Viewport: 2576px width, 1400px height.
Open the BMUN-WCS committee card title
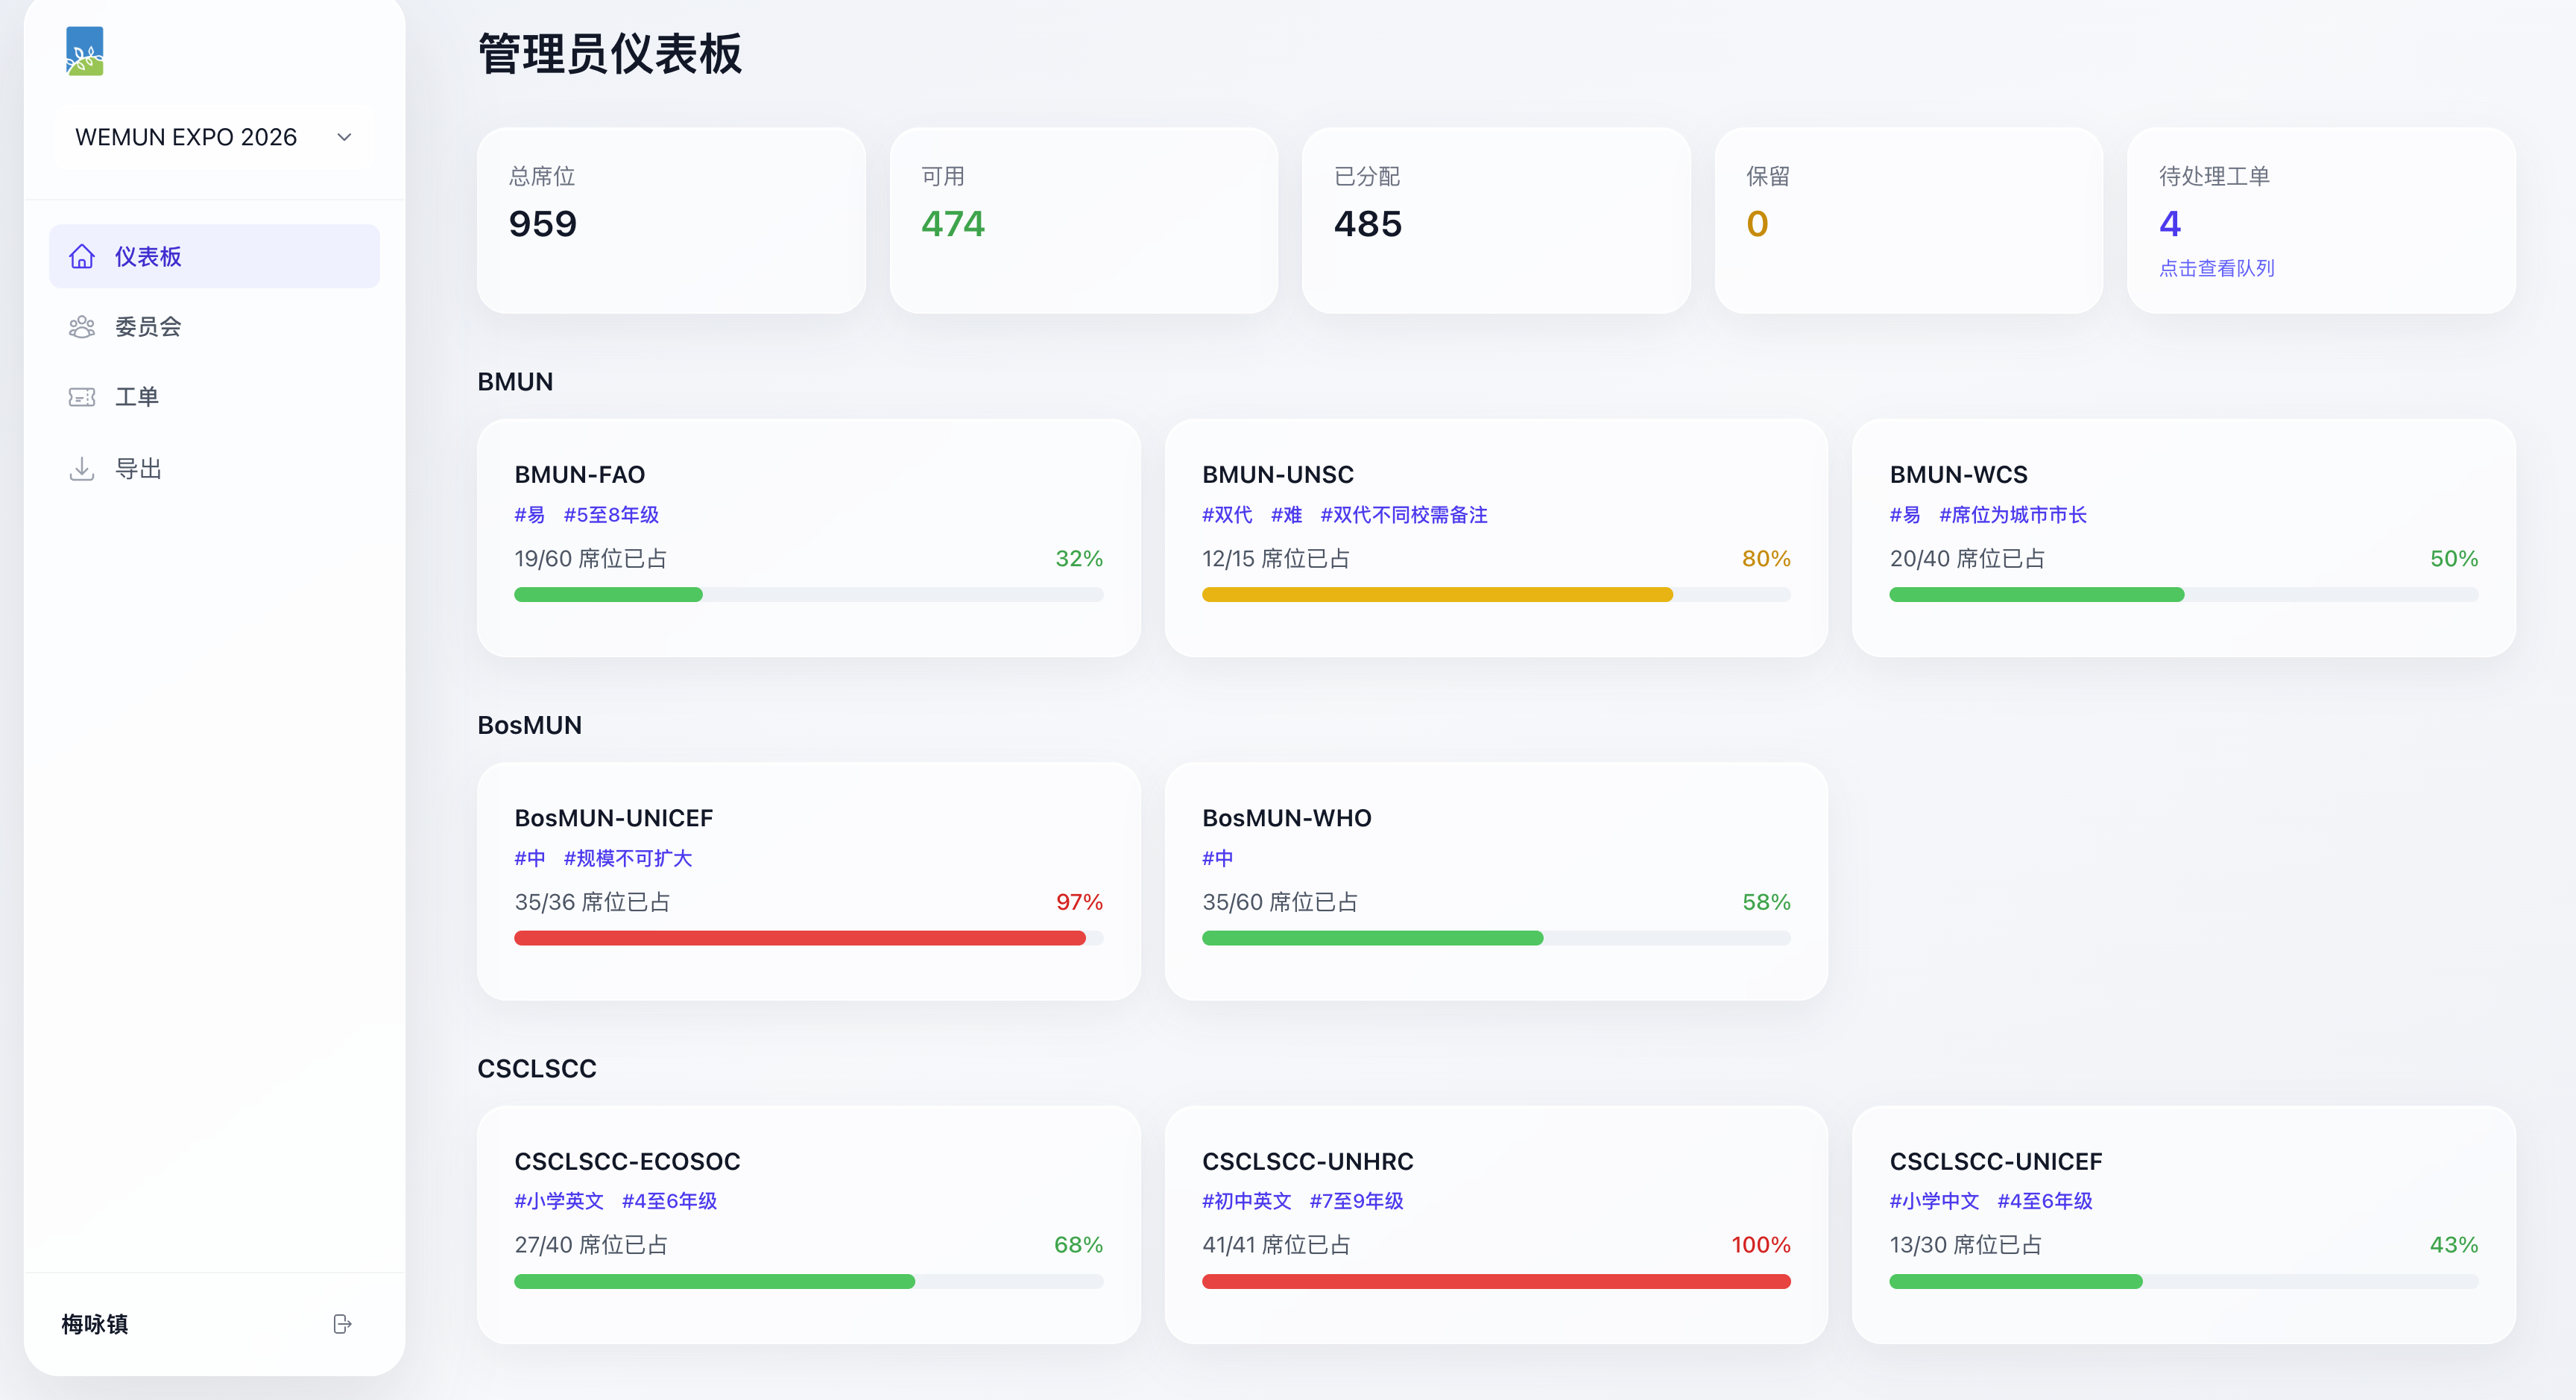1959,475
